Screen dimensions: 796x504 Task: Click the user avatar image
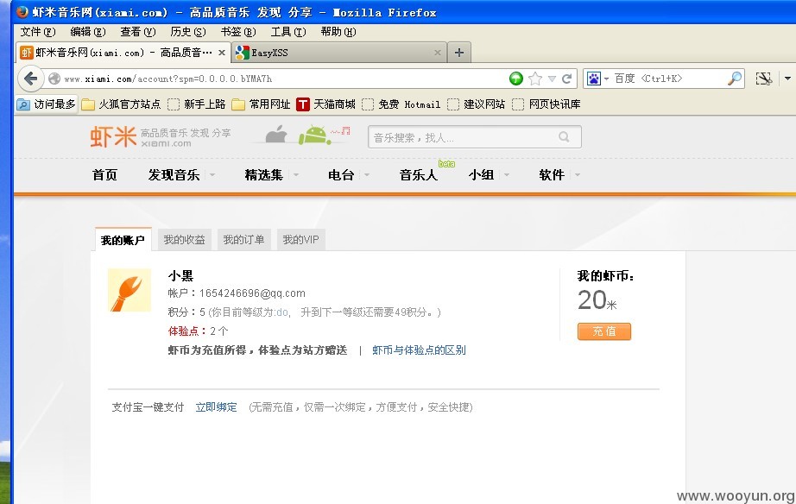(x=130, y=290)
